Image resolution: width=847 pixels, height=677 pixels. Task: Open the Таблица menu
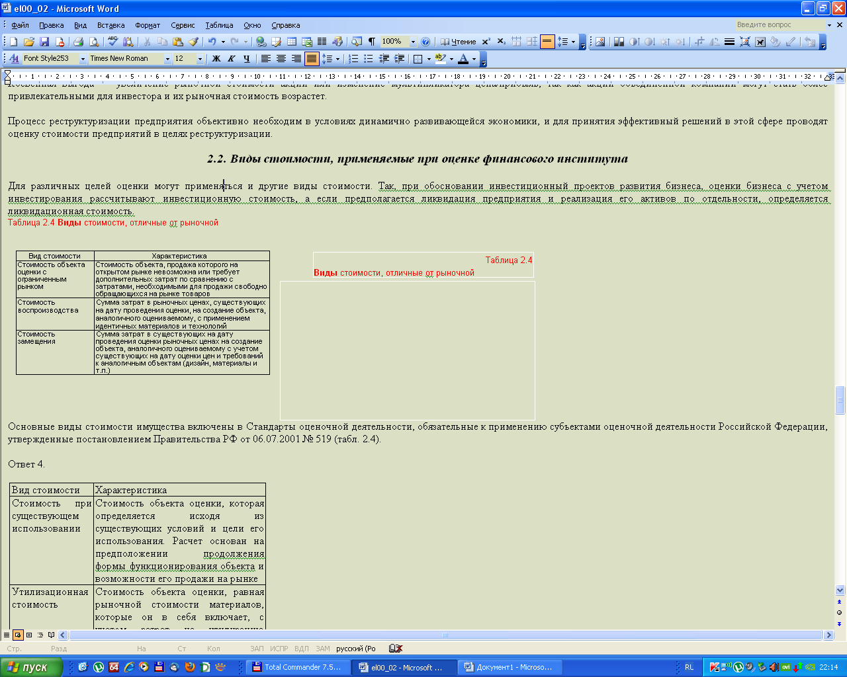pos(219,25)
